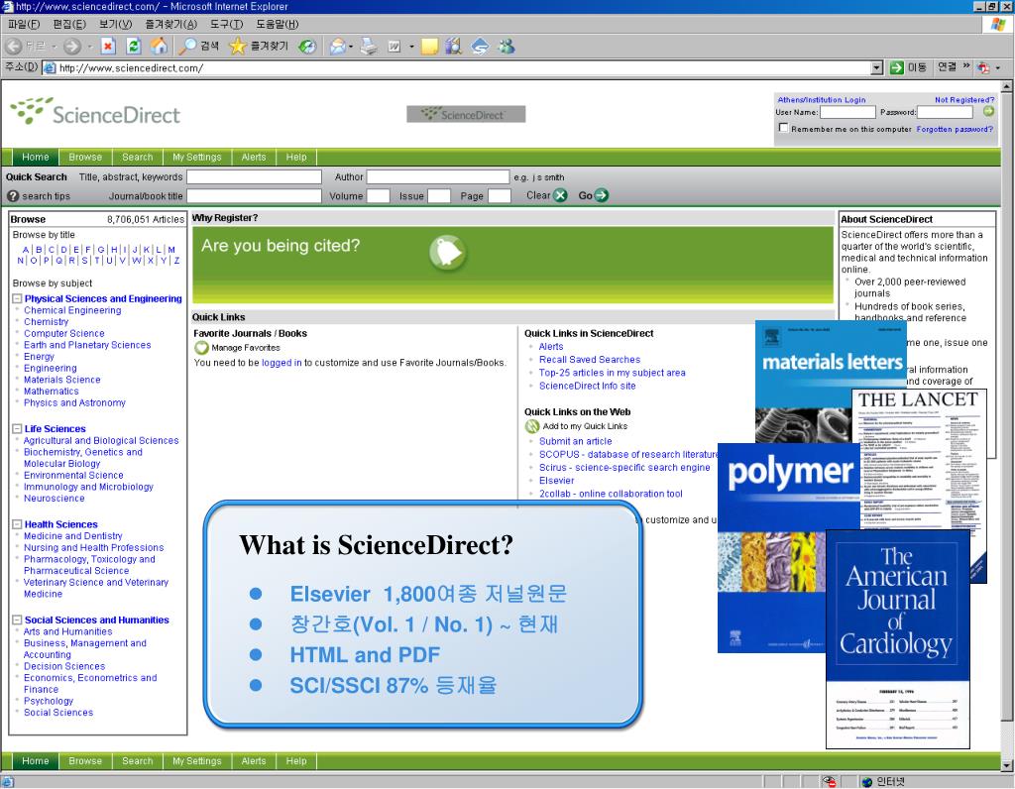Switch to the top My Settings tab

click(x=197, y=157)
